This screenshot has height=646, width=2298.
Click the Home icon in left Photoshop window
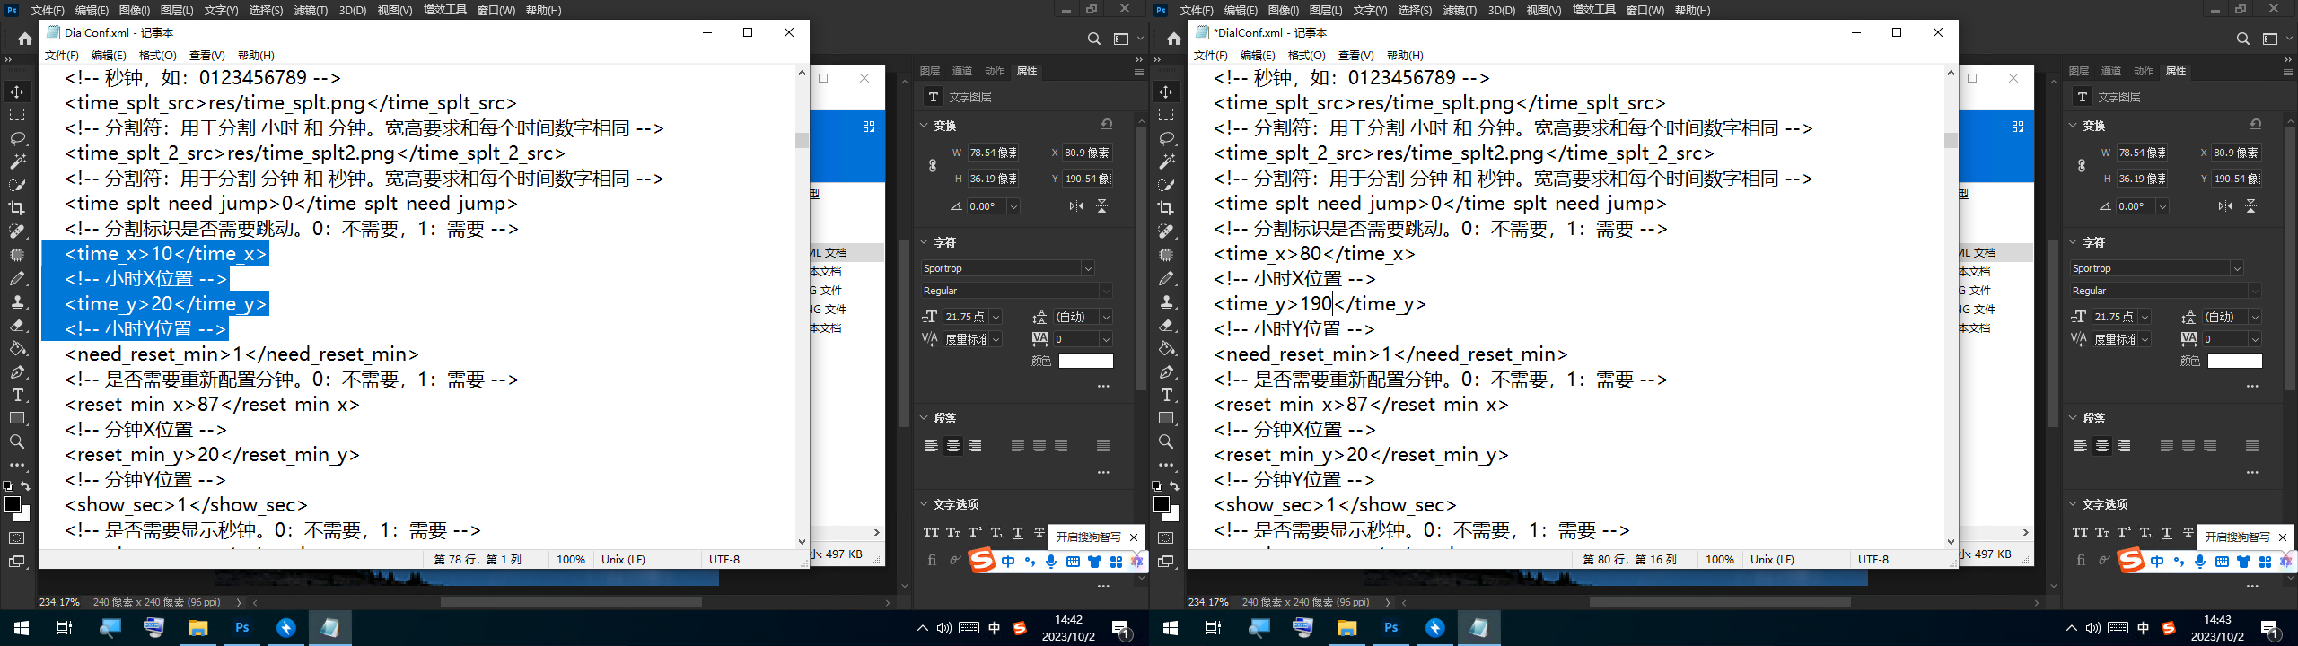[x=25, y=39]
